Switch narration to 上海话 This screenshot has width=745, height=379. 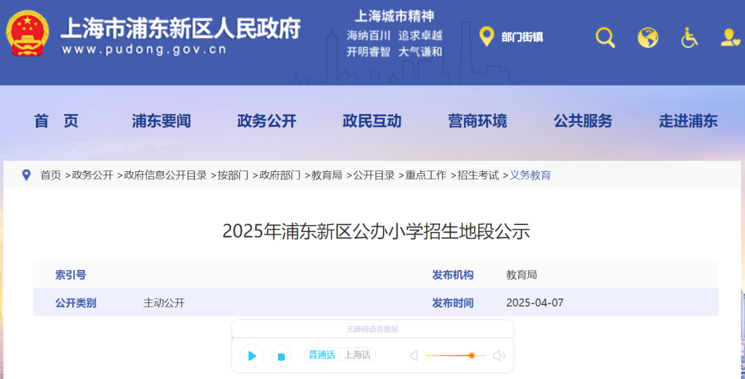tap(357, 355)
